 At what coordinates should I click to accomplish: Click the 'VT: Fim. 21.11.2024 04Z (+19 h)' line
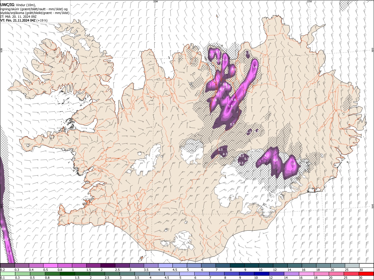click(24, 20)
